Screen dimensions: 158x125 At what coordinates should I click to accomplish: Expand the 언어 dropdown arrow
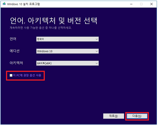97,39
